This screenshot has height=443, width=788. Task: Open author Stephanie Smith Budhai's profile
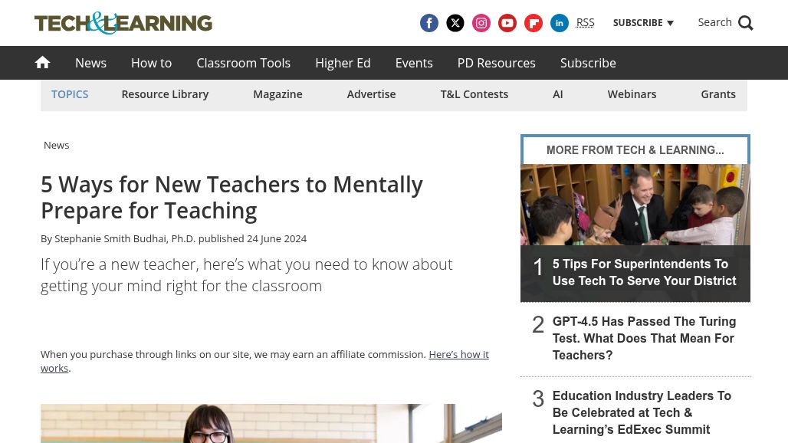(125, 238)
